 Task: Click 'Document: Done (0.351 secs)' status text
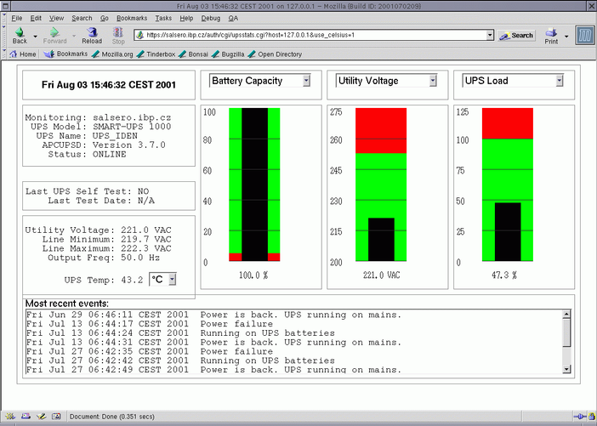112,417
